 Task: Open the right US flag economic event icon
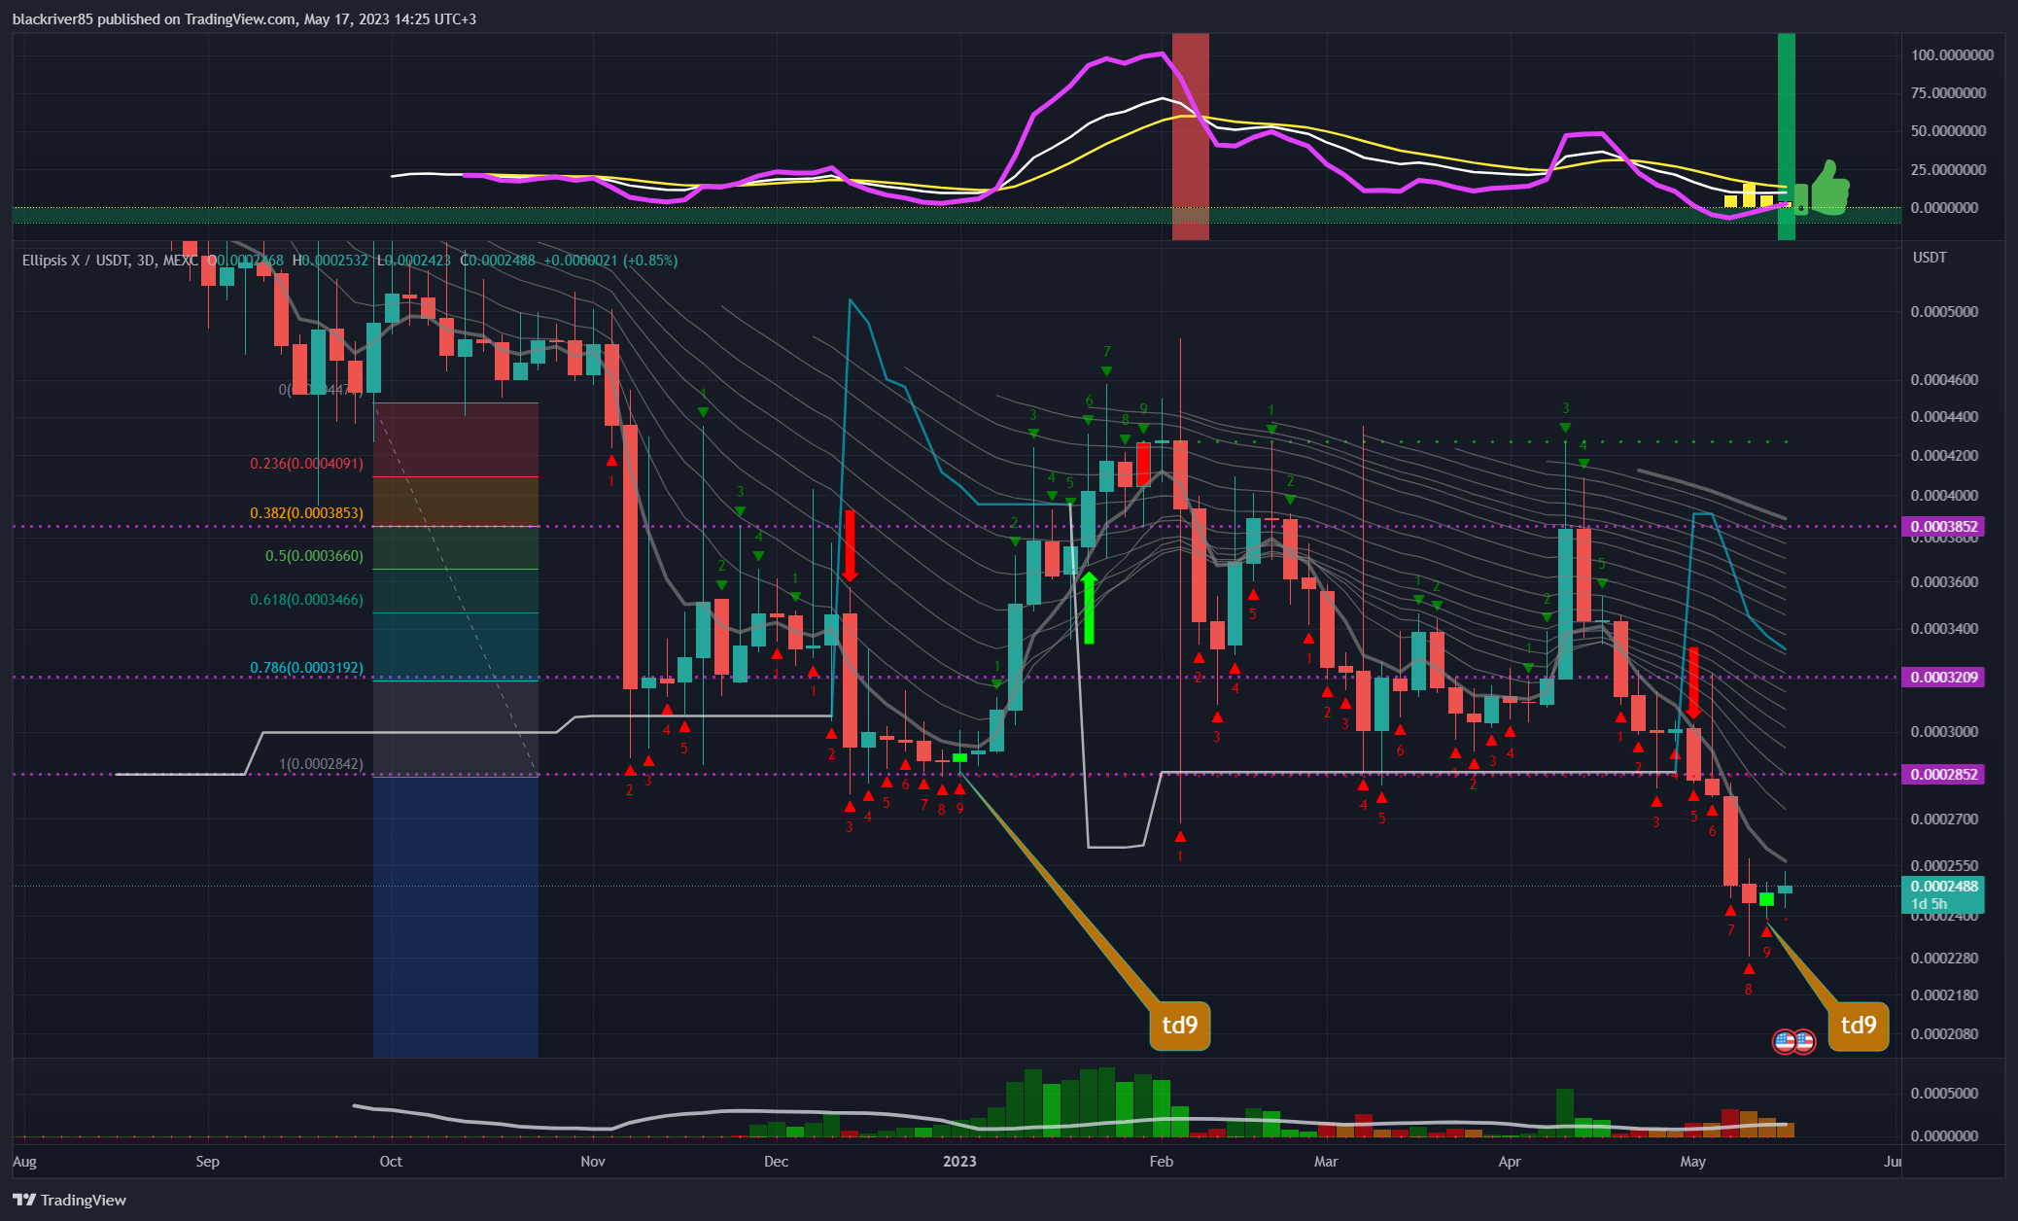pyautogui.click(x=1804, y=1042)
